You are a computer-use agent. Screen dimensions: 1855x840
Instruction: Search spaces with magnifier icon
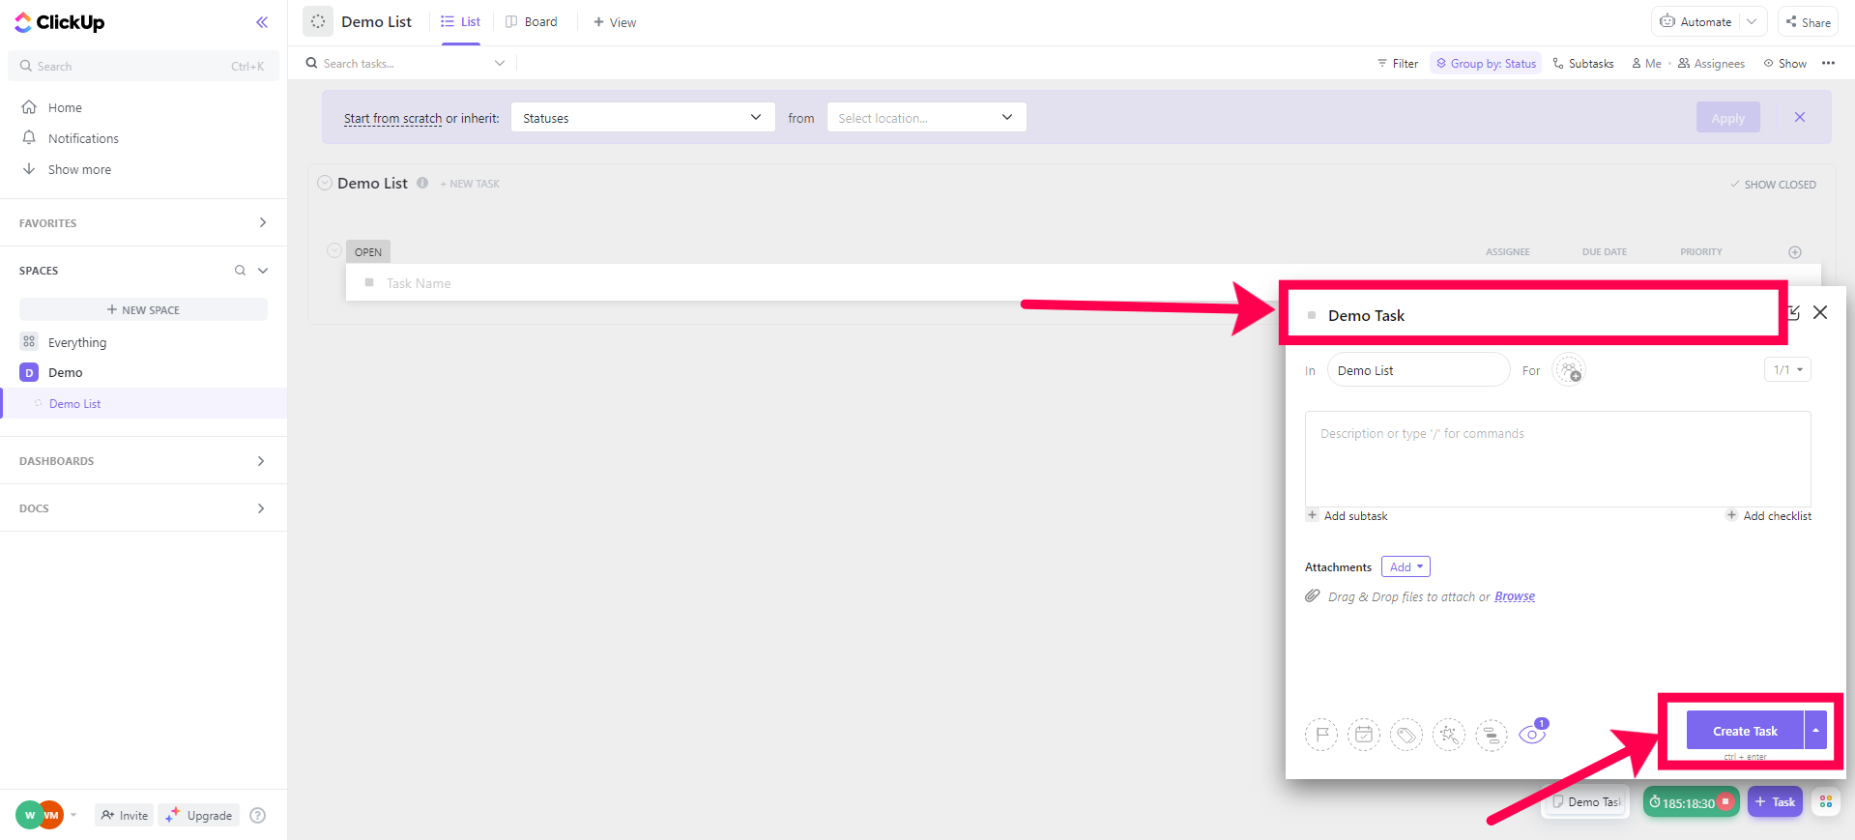[240, 271]
